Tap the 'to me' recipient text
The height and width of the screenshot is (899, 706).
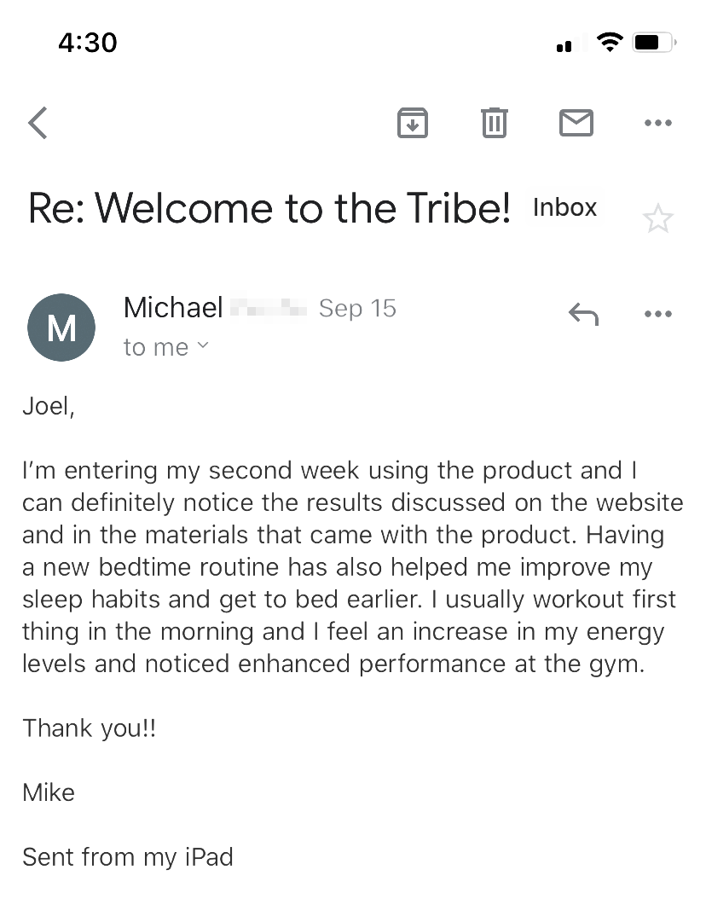click(156, 347)
